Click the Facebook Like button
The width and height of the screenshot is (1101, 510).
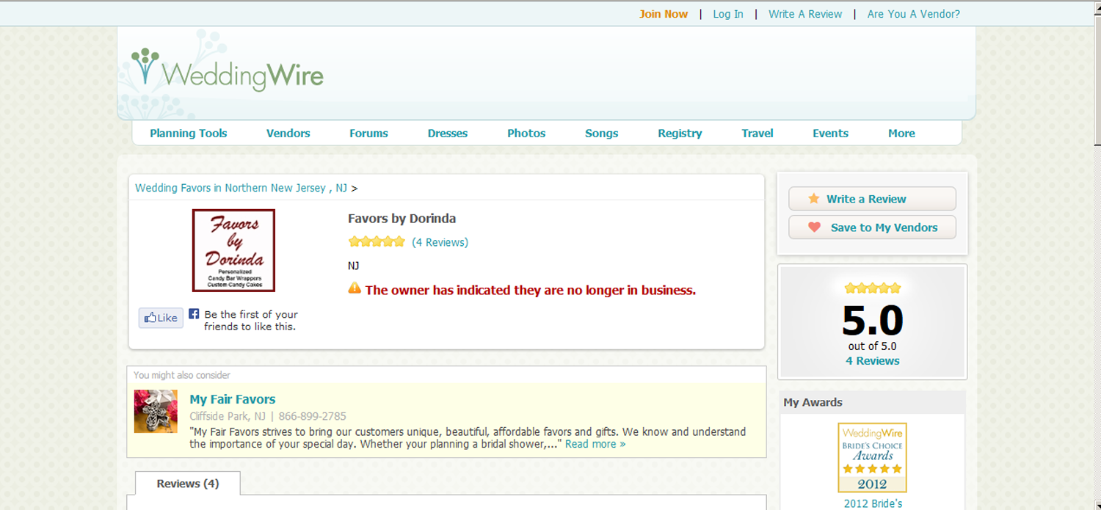point(161,318)
